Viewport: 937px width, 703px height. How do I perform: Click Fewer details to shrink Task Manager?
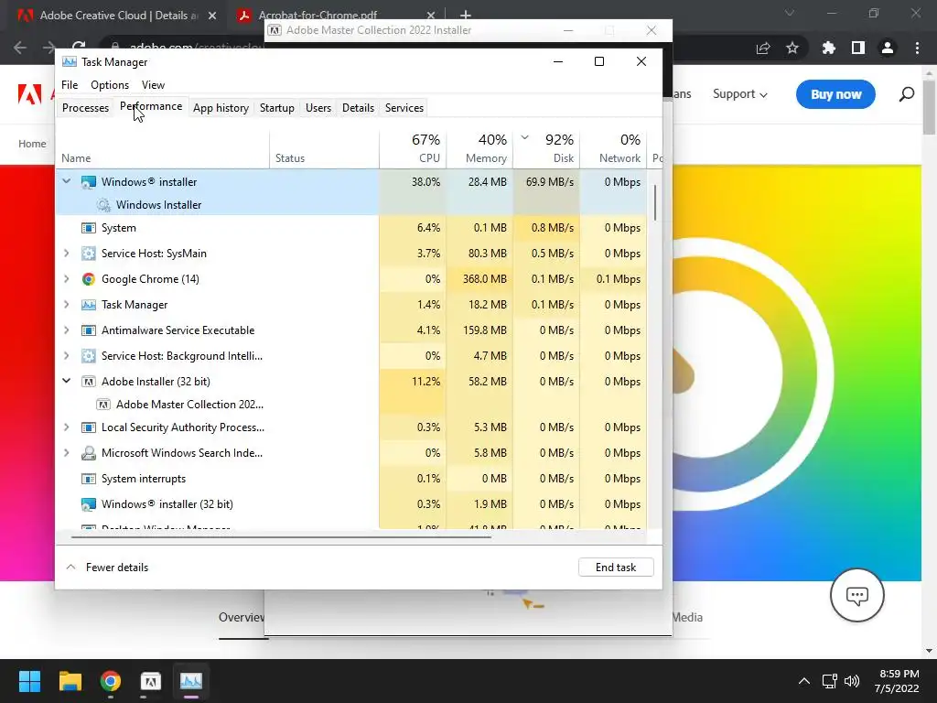coord(108,568)
